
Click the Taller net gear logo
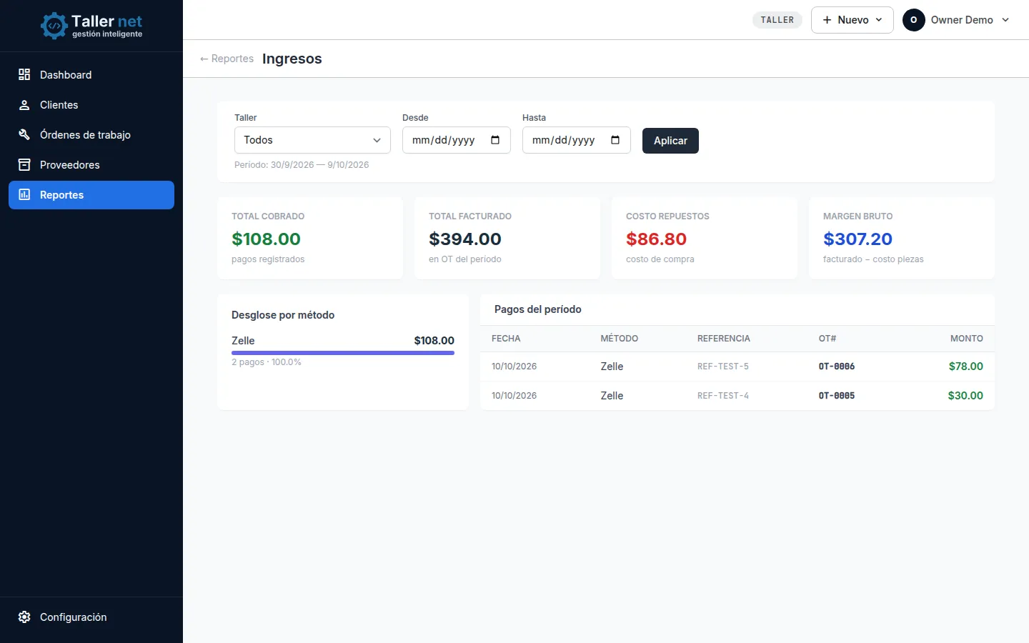54,26
